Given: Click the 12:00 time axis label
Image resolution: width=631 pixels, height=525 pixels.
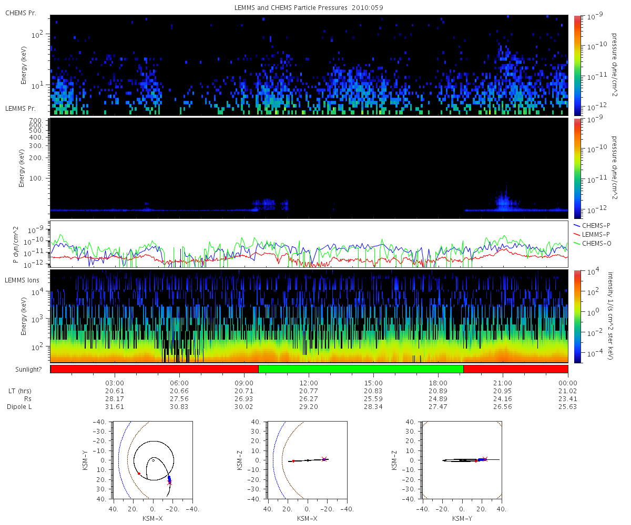Looking at the screenshot, I should click(309, 383).
